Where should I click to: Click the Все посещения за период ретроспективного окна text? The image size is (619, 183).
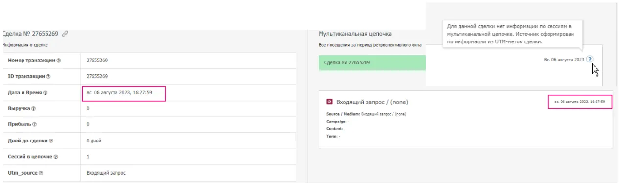coord(370,45)
